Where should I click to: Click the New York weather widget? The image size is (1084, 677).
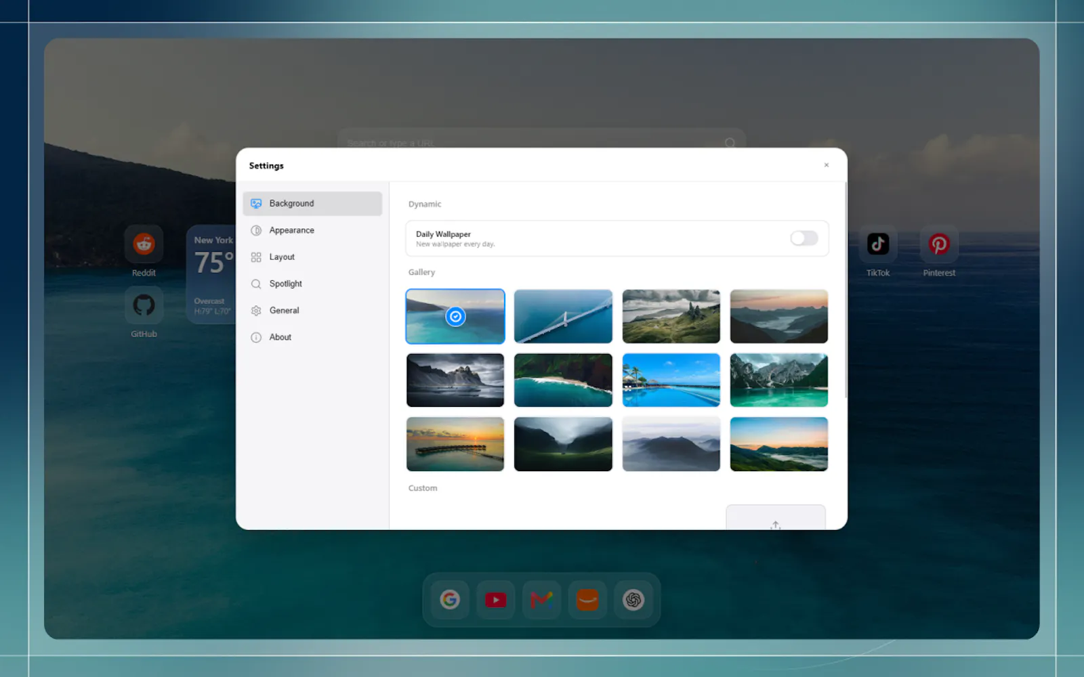(x=211, y=275)
